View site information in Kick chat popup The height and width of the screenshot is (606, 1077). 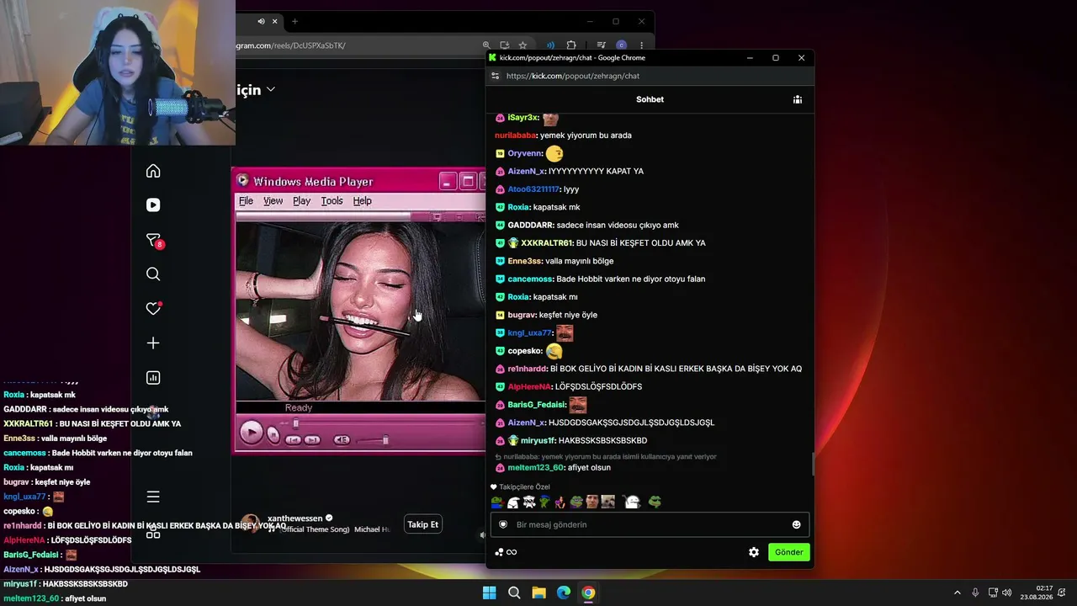click(496, 76)
